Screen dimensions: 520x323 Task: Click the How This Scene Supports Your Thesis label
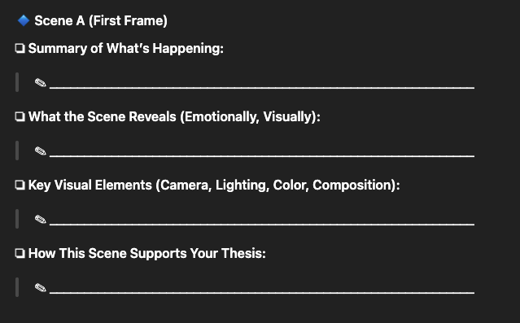coord(147,253)
